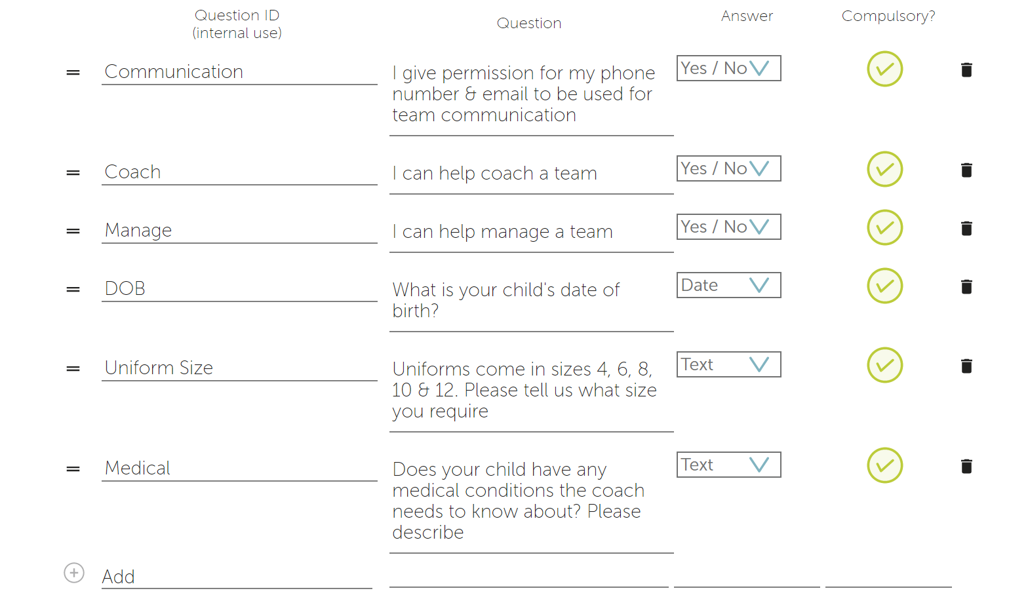Open the Yes / No dropdown for Coach
This screenshot has height=597, width=1028.
[x=729, y=168]
